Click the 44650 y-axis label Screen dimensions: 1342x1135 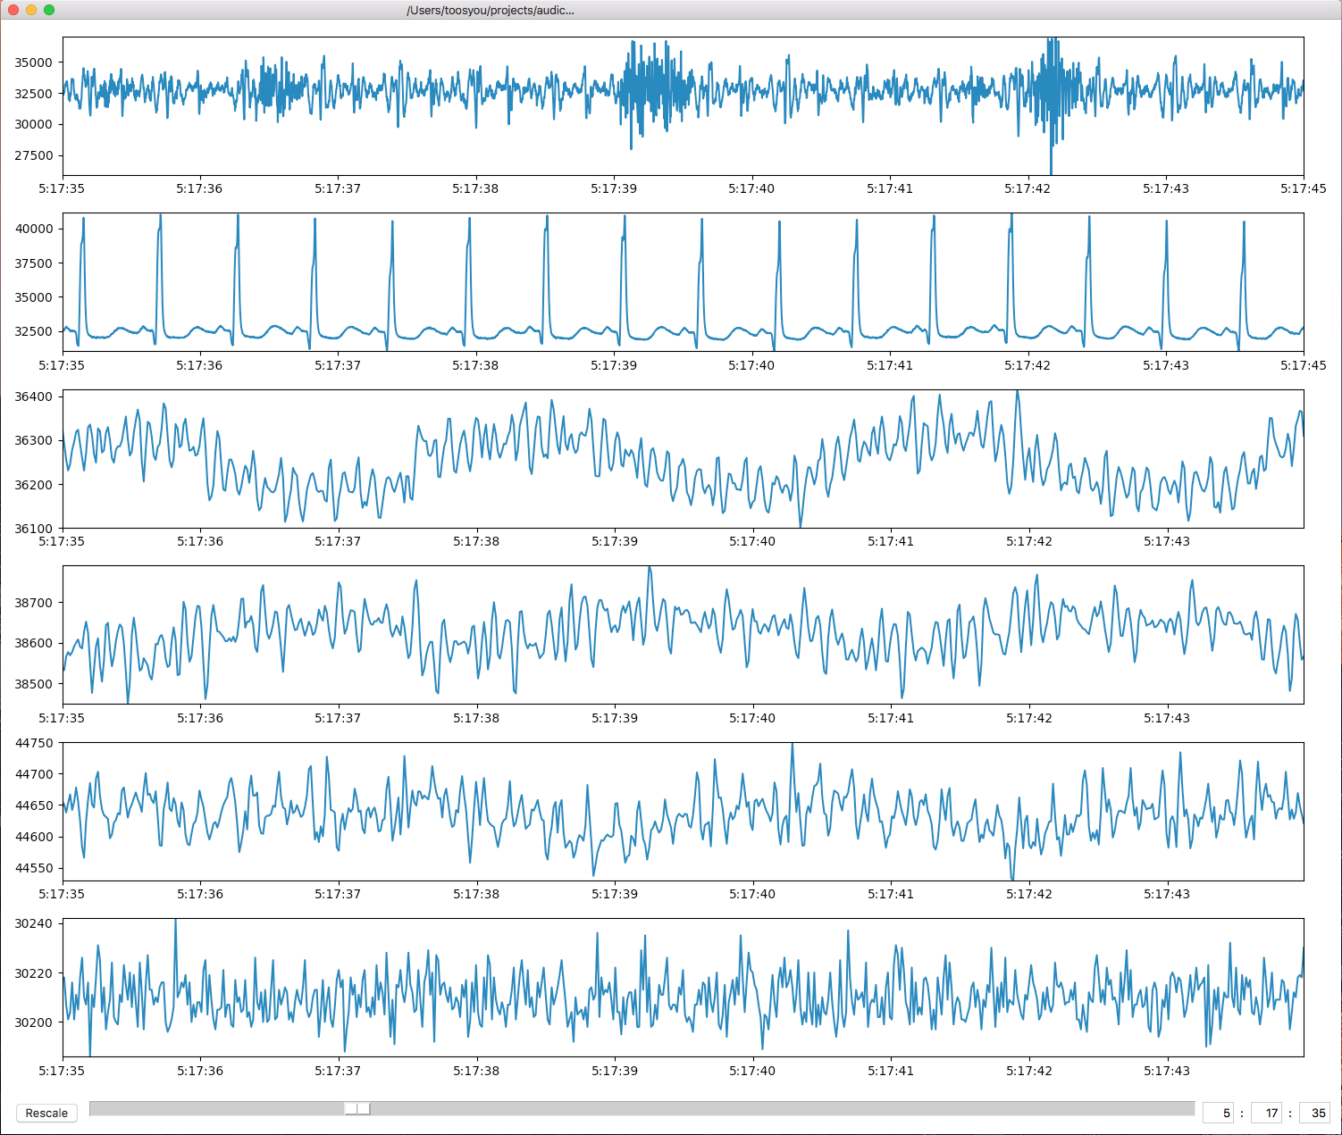click(34, 805)
